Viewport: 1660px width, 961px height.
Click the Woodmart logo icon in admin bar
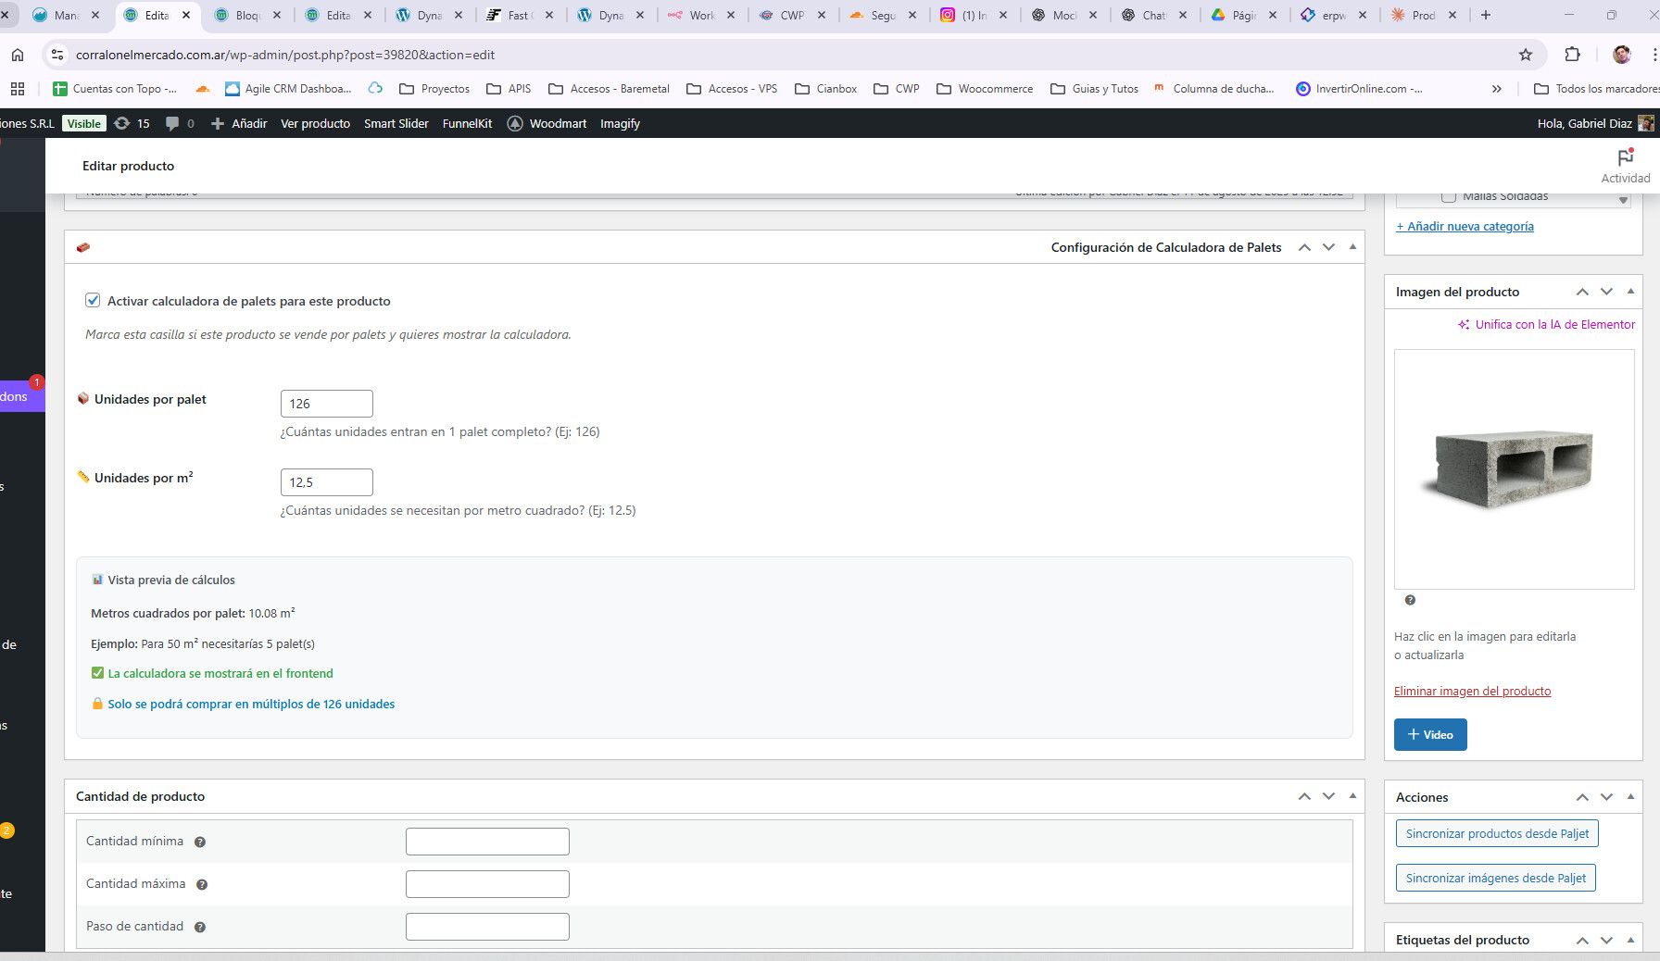(x=515, y=123)
